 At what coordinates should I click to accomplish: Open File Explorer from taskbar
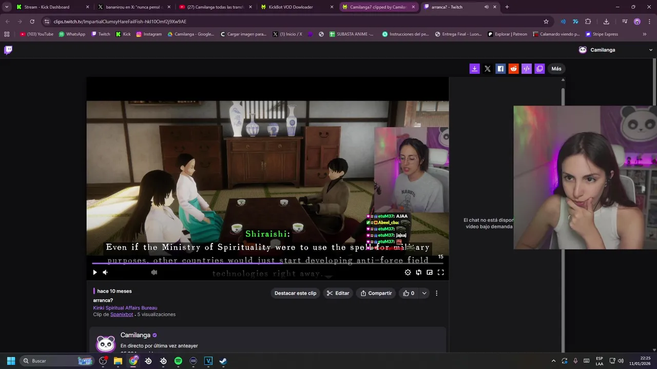point(118,361)
